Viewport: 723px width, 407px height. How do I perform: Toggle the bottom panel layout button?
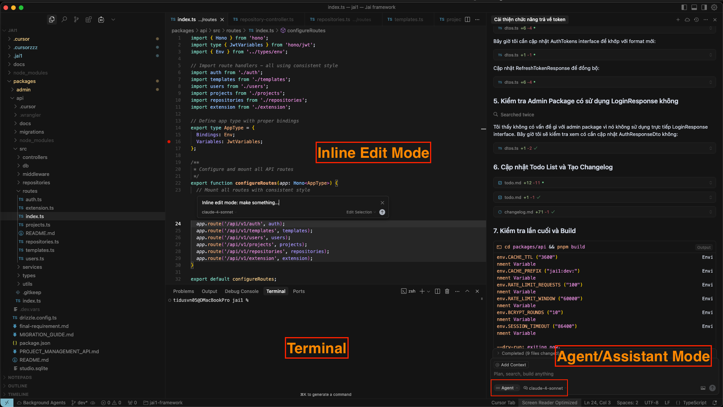point(694,7)
